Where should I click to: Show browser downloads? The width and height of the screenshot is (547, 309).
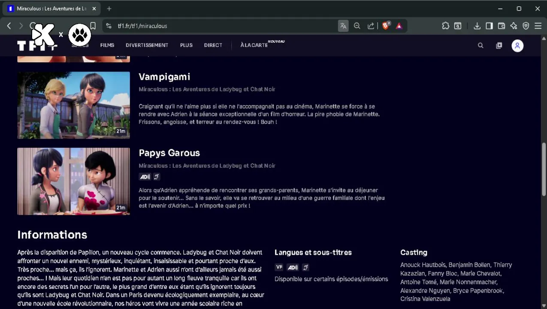point(477,26)
